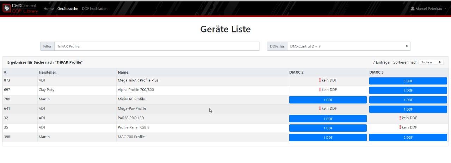
Task: Click red exclamation icon for Mega TriPAR Profile Plus
Action: click(x=320, y=80)
